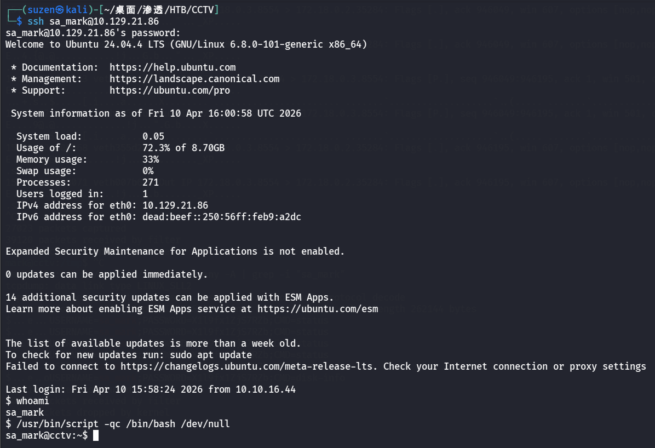Click the working directory path in the prompt
The height and width of the screenshot is (448, 655).
[159, 10]
